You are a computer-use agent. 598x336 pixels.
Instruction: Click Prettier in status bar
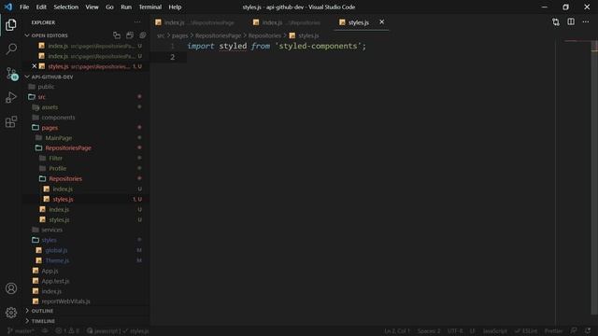[553, 330]
